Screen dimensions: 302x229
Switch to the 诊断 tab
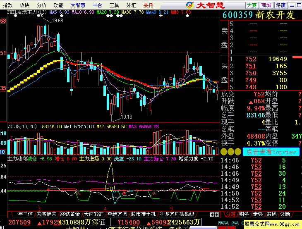(285, 214)
